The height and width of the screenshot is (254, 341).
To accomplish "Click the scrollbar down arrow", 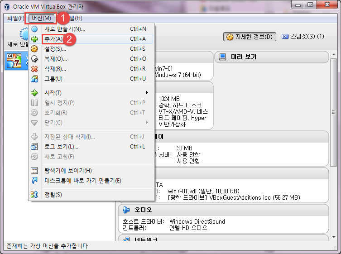I will coord(334,237).
